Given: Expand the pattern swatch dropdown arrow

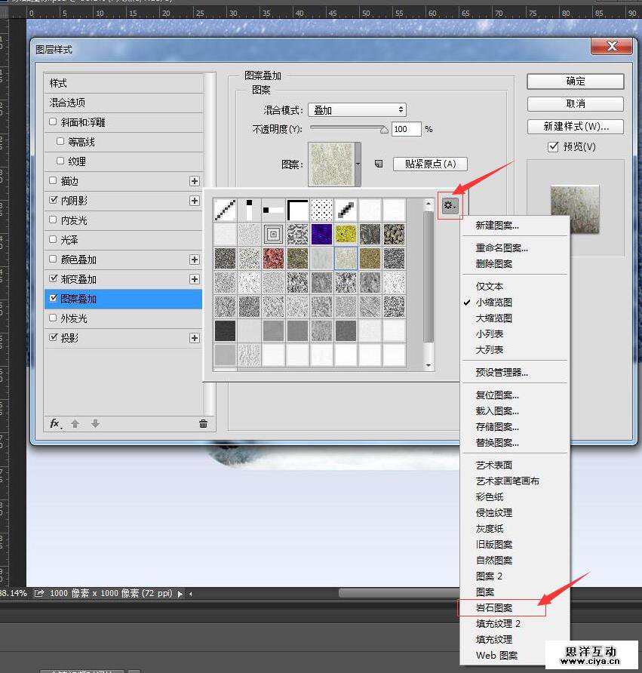Looking at the screenshot, I should tap(358, 164).
